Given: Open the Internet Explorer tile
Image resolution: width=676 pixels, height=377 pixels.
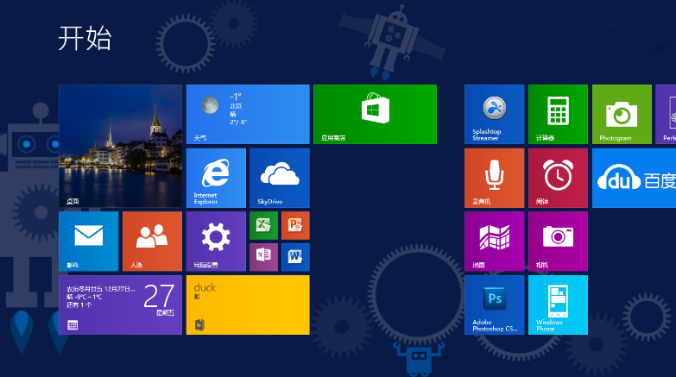Looking at the screenshot, I should click(216, 178).
